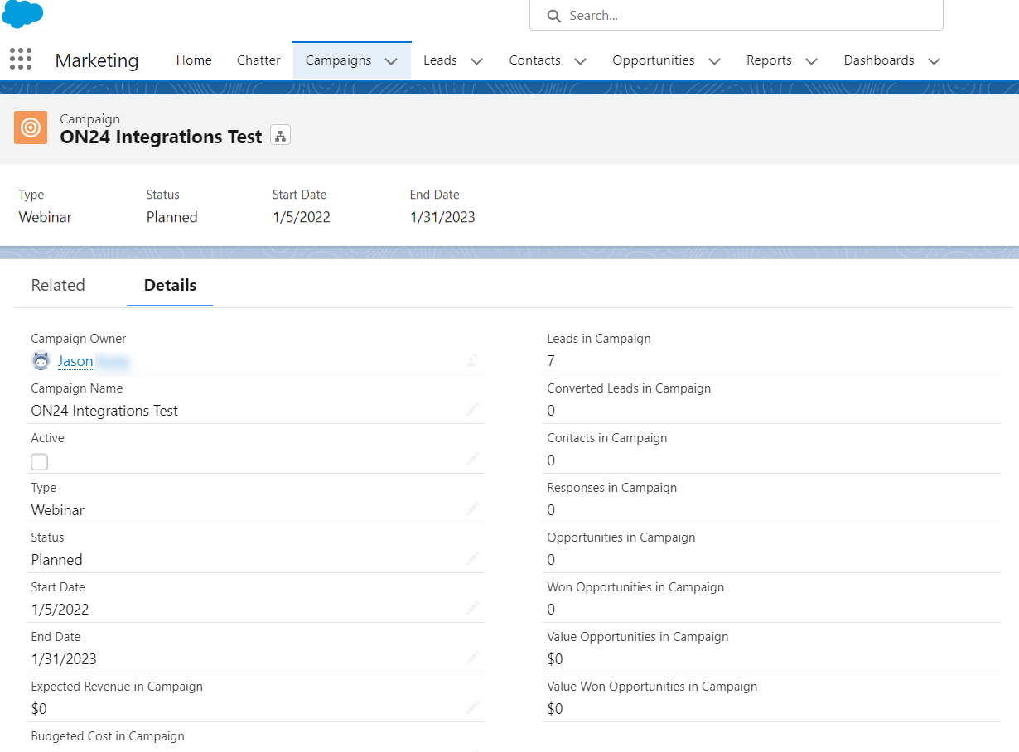
Task: Open the Dashboards navigation tab
Action: 879,60
